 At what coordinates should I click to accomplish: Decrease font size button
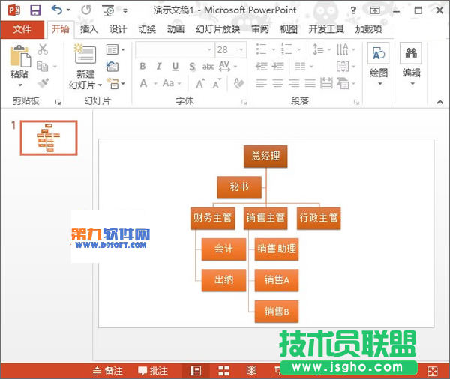pos(217,83)
